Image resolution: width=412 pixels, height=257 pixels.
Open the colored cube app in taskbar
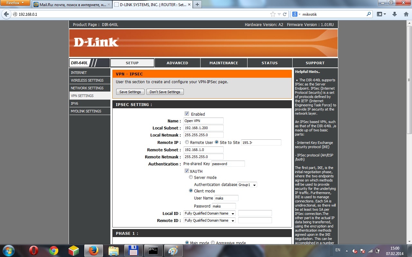(x=74, y=250)
